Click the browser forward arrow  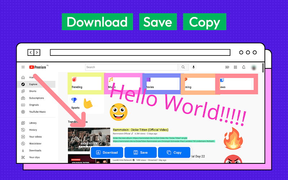pyautogui.click(x=37, y=53)
